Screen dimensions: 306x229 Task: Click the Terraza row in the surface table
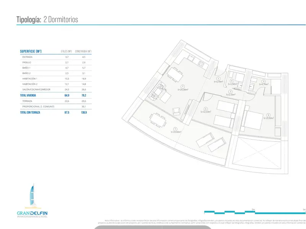point(55,101)
